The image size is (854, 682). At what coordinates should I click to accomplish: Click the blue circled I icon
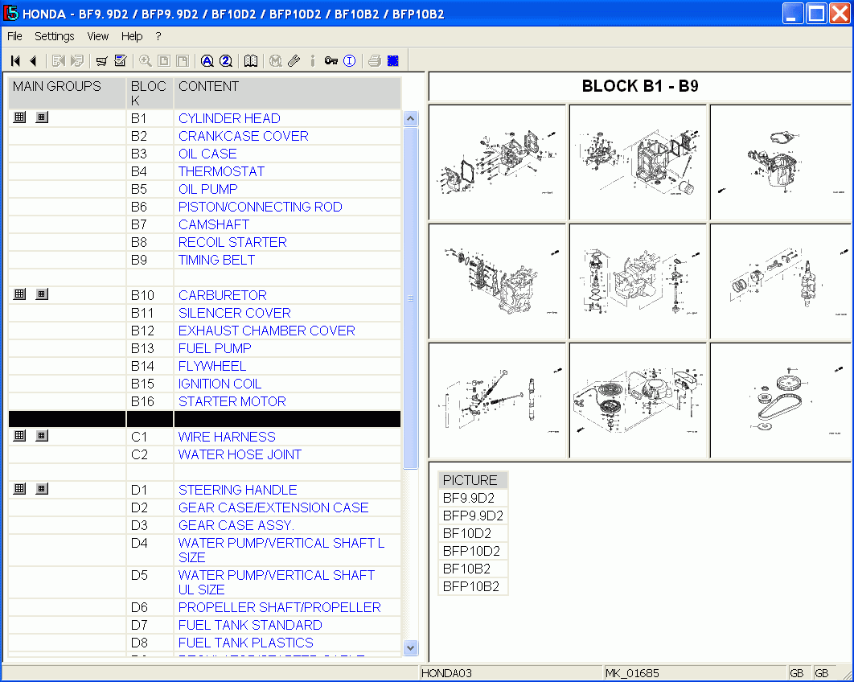pos(350,61)
